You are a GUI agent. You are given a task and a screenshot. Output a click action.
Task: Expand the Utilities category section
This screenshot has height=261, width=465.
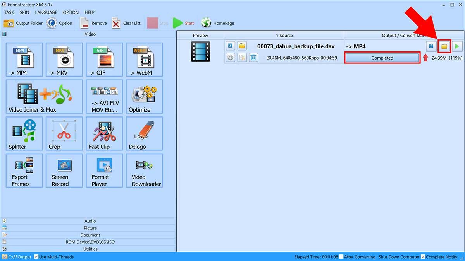coord(90,249)
